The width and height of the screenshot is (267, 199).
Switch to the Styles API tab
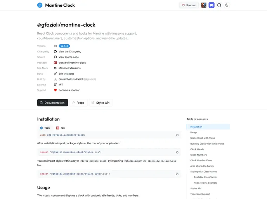(101, 103)
